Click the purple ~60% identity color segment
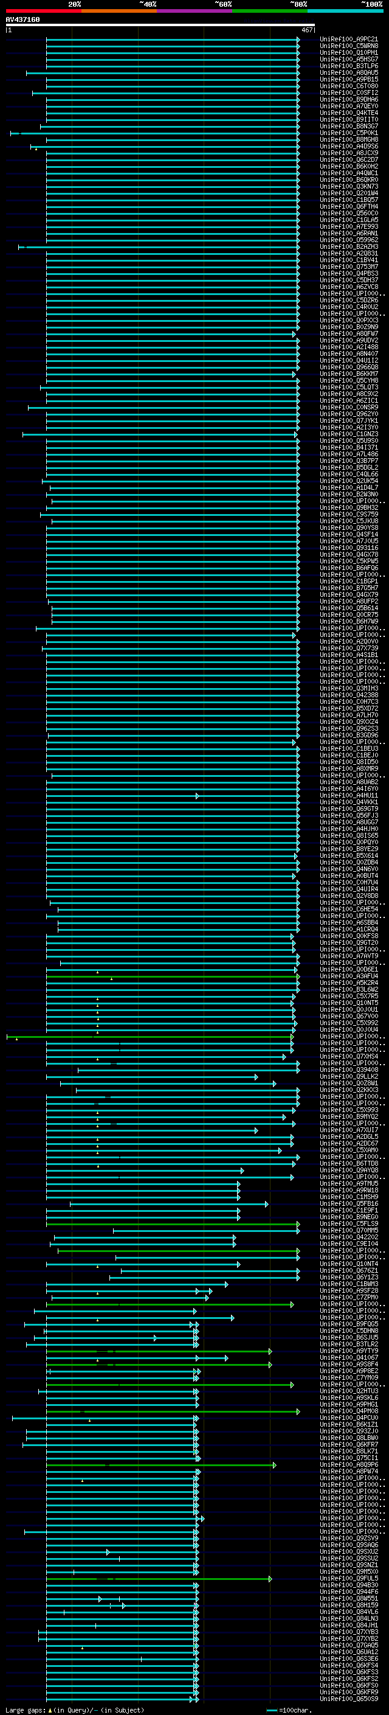Image resolution: width=389 pixels, height=1715 pixels. [x=194, y=12]
